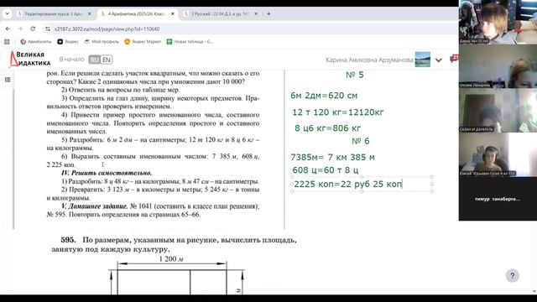Screen dimensions: 537x302
Task: Select Оксана participant video thumbnail
Action: tap(498, 66)
